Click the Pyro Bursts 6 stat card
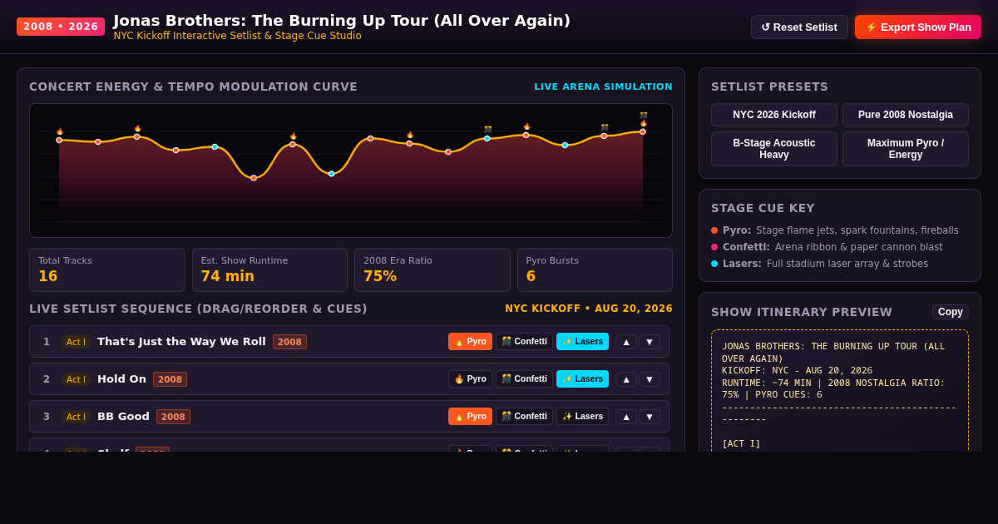 (595, 269)
